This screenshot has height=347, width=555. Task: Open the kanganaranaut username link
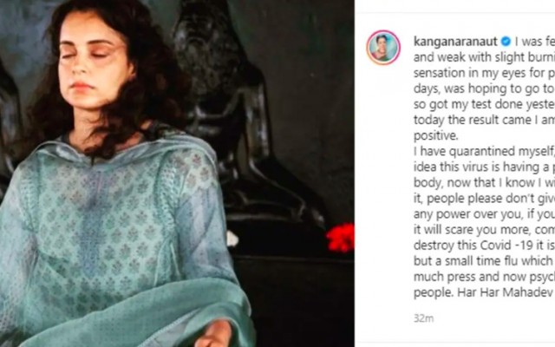pos(455,42)
